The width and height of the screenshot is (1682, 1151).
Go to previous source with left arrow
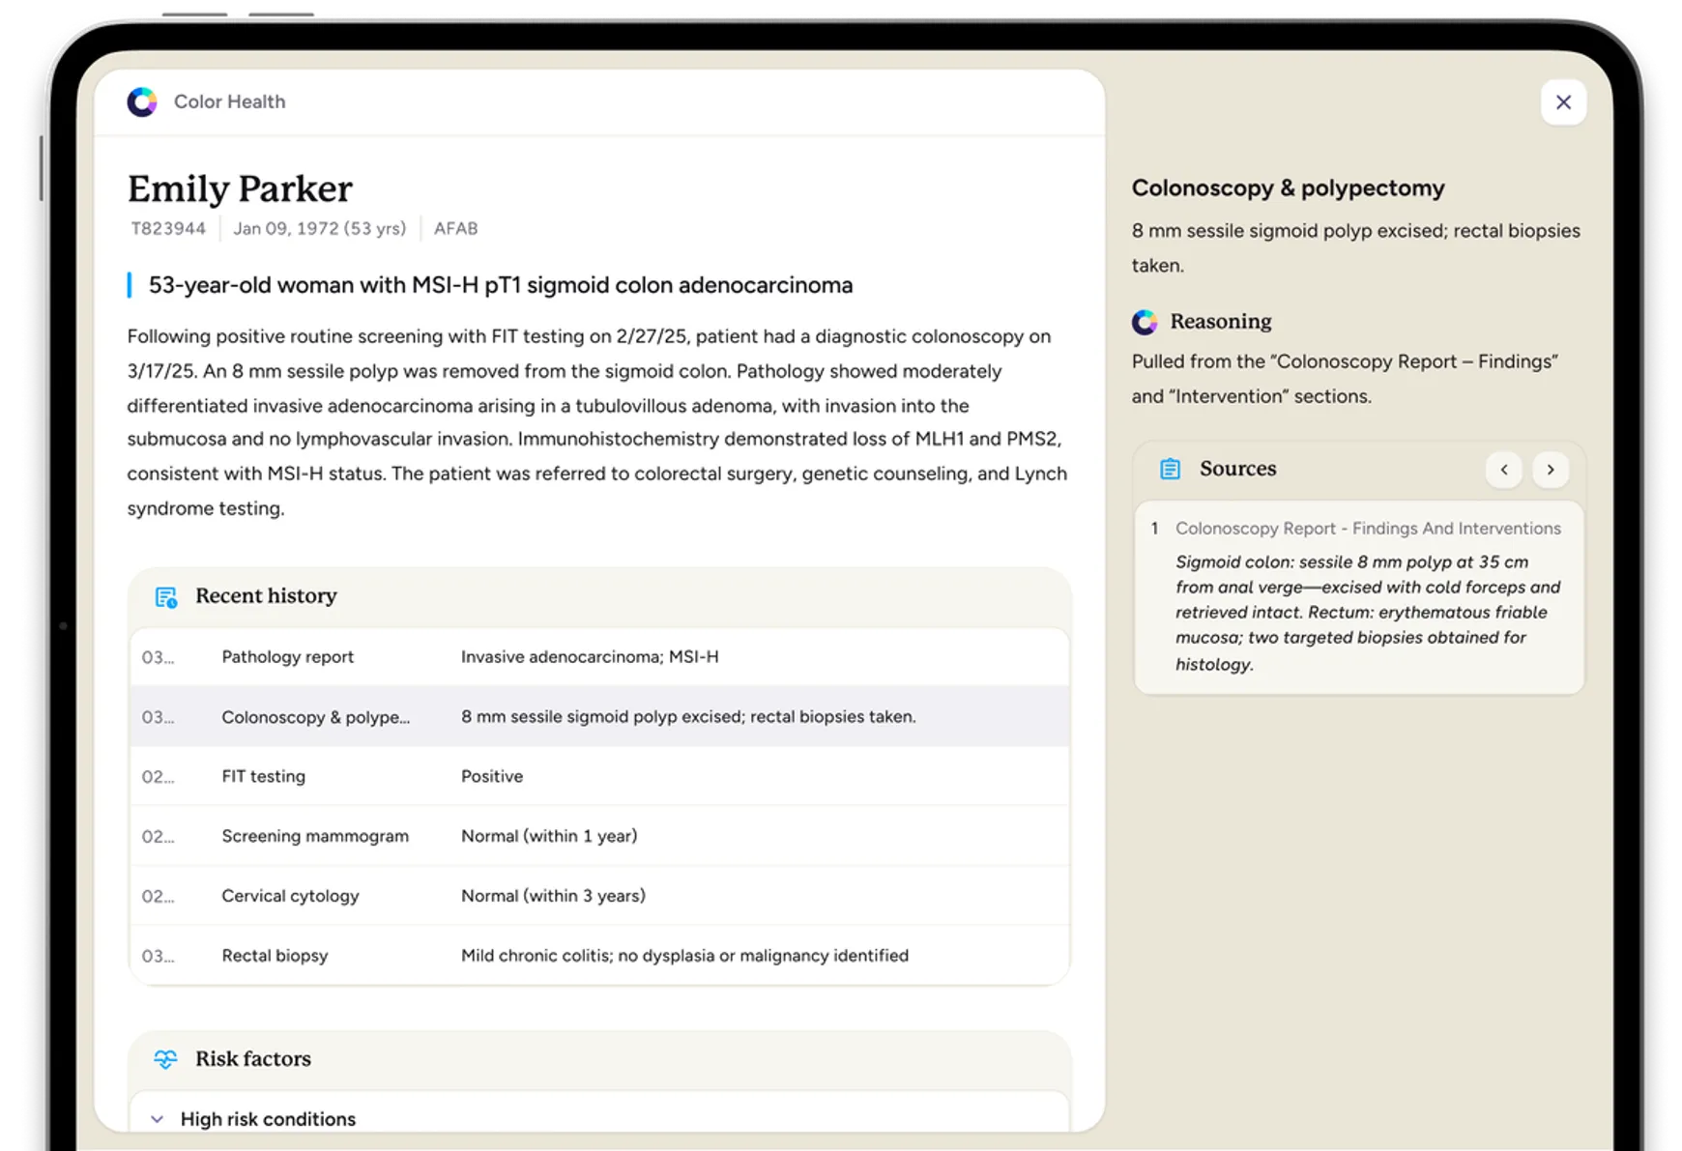tap(1503, 470)
